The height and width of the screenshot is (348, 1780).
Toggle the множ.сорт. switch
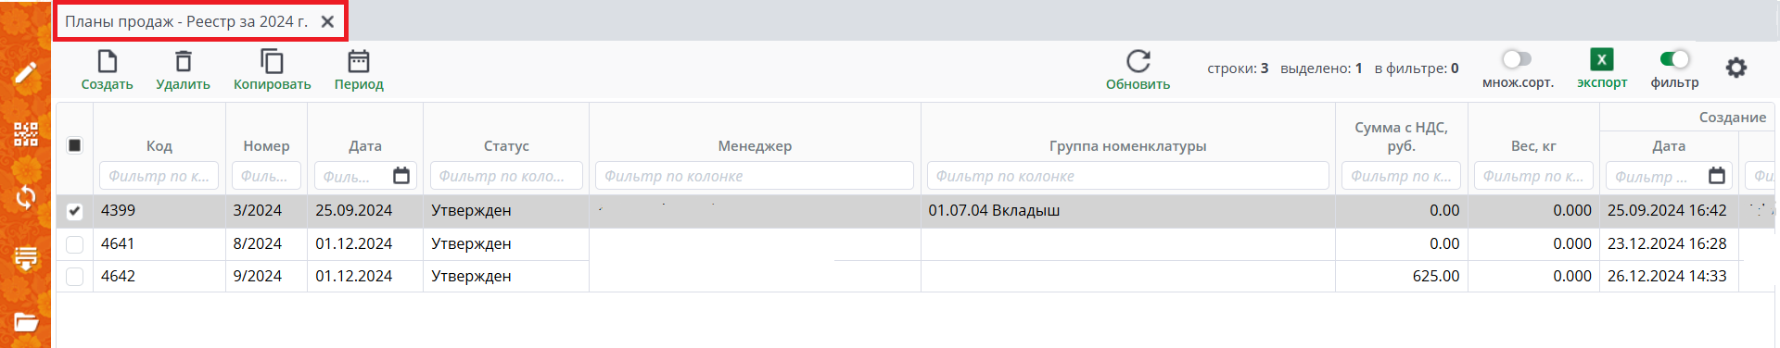(x=1517, y=59)
